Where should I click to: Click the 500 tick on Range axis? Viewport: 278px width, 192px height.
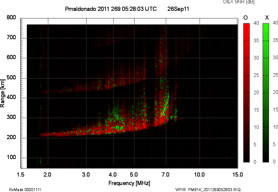(11, 78)
